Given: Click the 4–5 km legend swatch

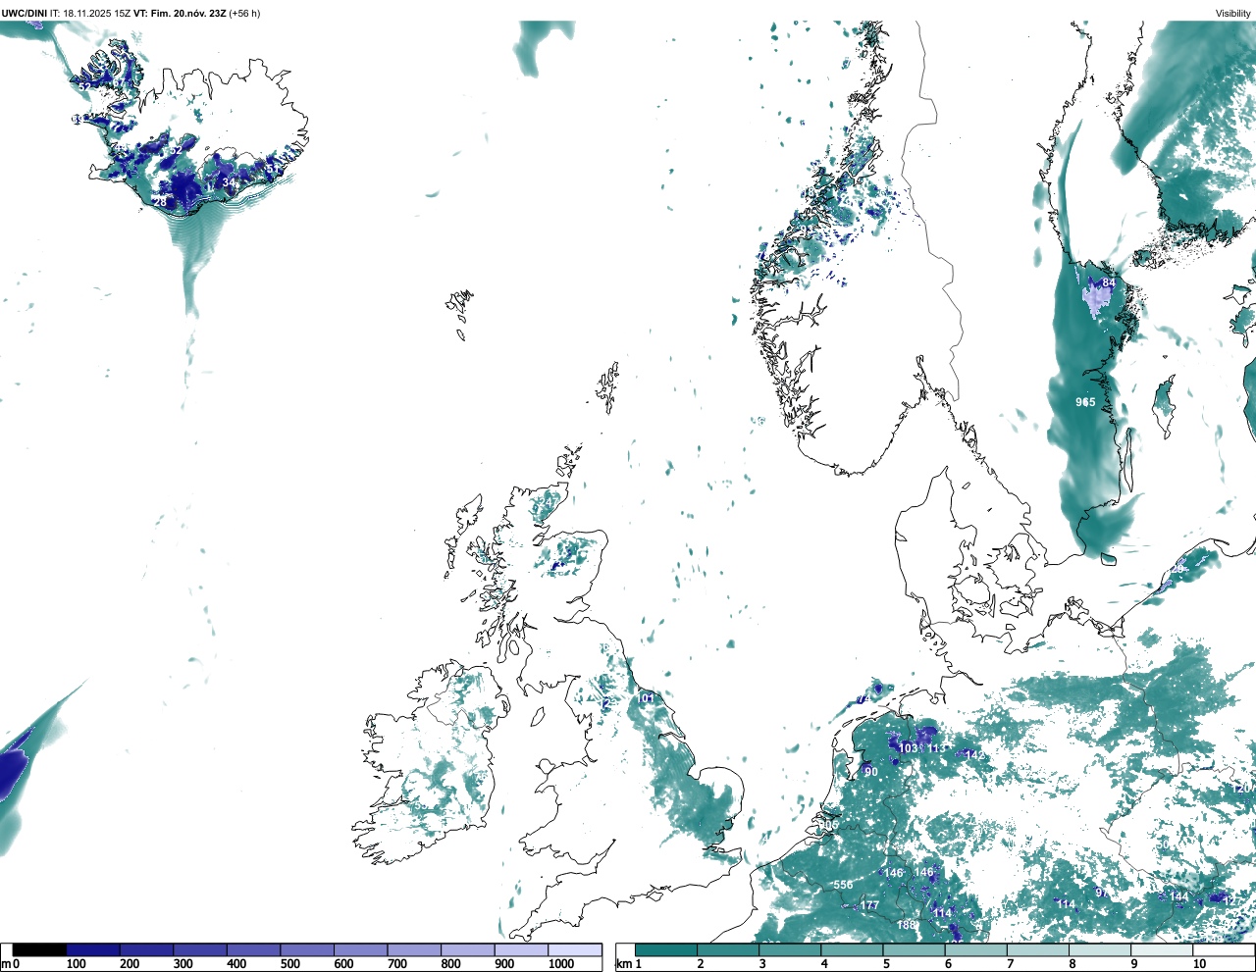Looking at the screenshot, I should 852,949.
